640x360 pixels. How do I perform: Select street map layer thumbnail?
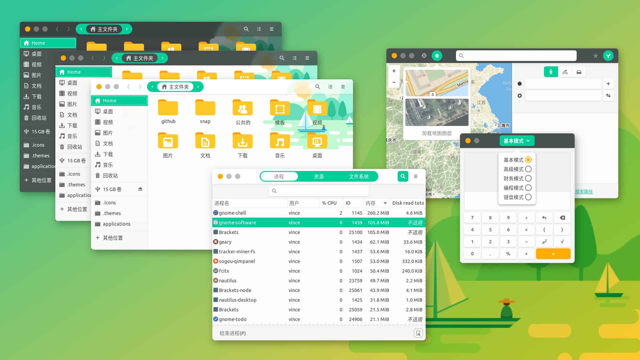pos(437,83)
